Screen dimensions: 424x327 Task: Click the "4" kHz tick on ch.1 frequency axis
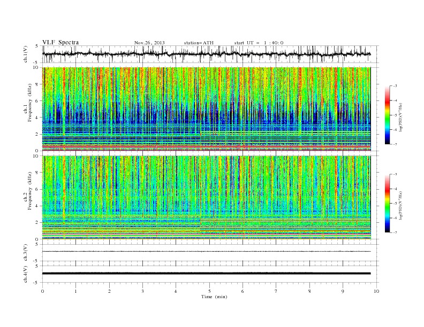pos(37,118)
